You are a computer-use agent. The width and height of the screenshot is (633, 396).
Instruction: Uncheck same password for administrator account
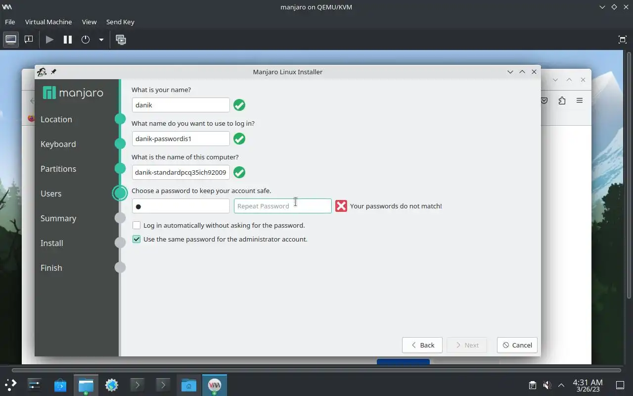click(136, 239)
